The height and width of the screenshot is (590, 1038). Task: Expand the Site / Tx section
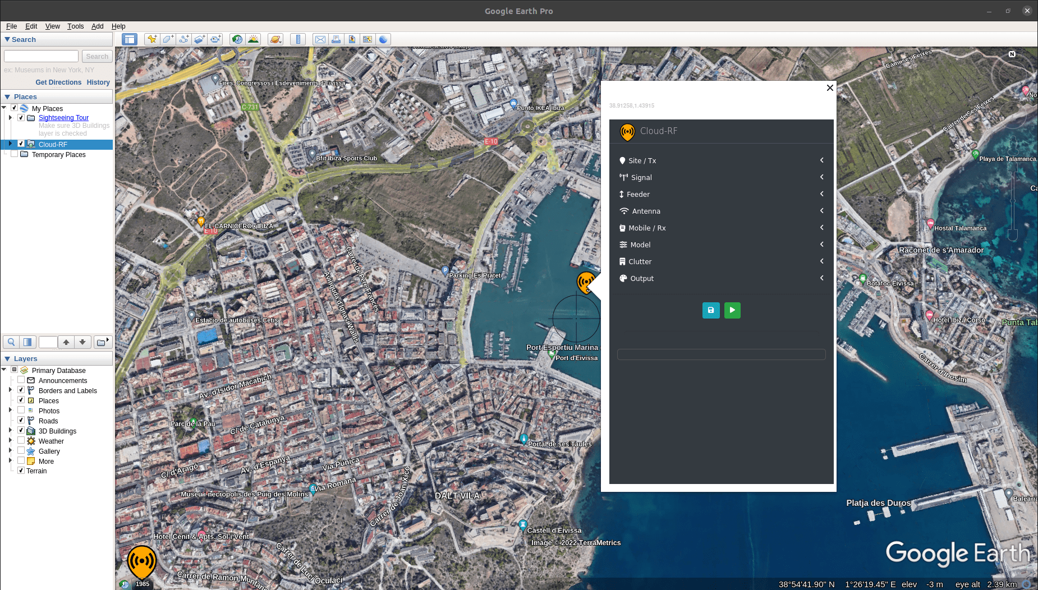pyautogui.click(x=821, y=160)
